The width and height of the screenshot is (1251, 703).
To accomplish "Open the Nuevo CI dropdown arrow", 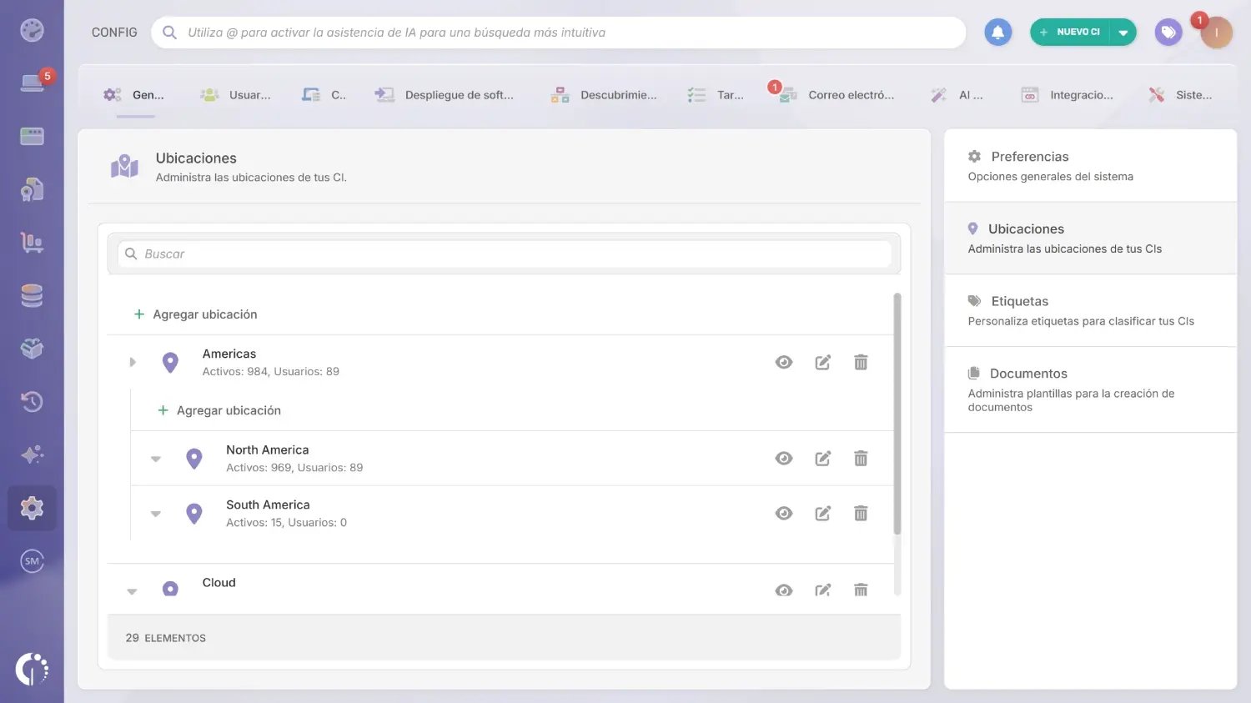I will tap(1123, 33).
